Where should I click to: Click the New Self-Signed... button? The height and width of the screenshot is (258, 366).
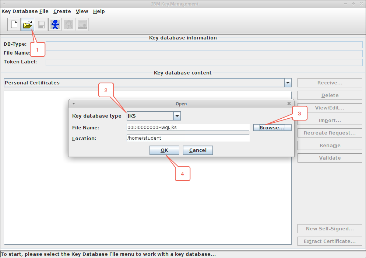click(330, 229)
